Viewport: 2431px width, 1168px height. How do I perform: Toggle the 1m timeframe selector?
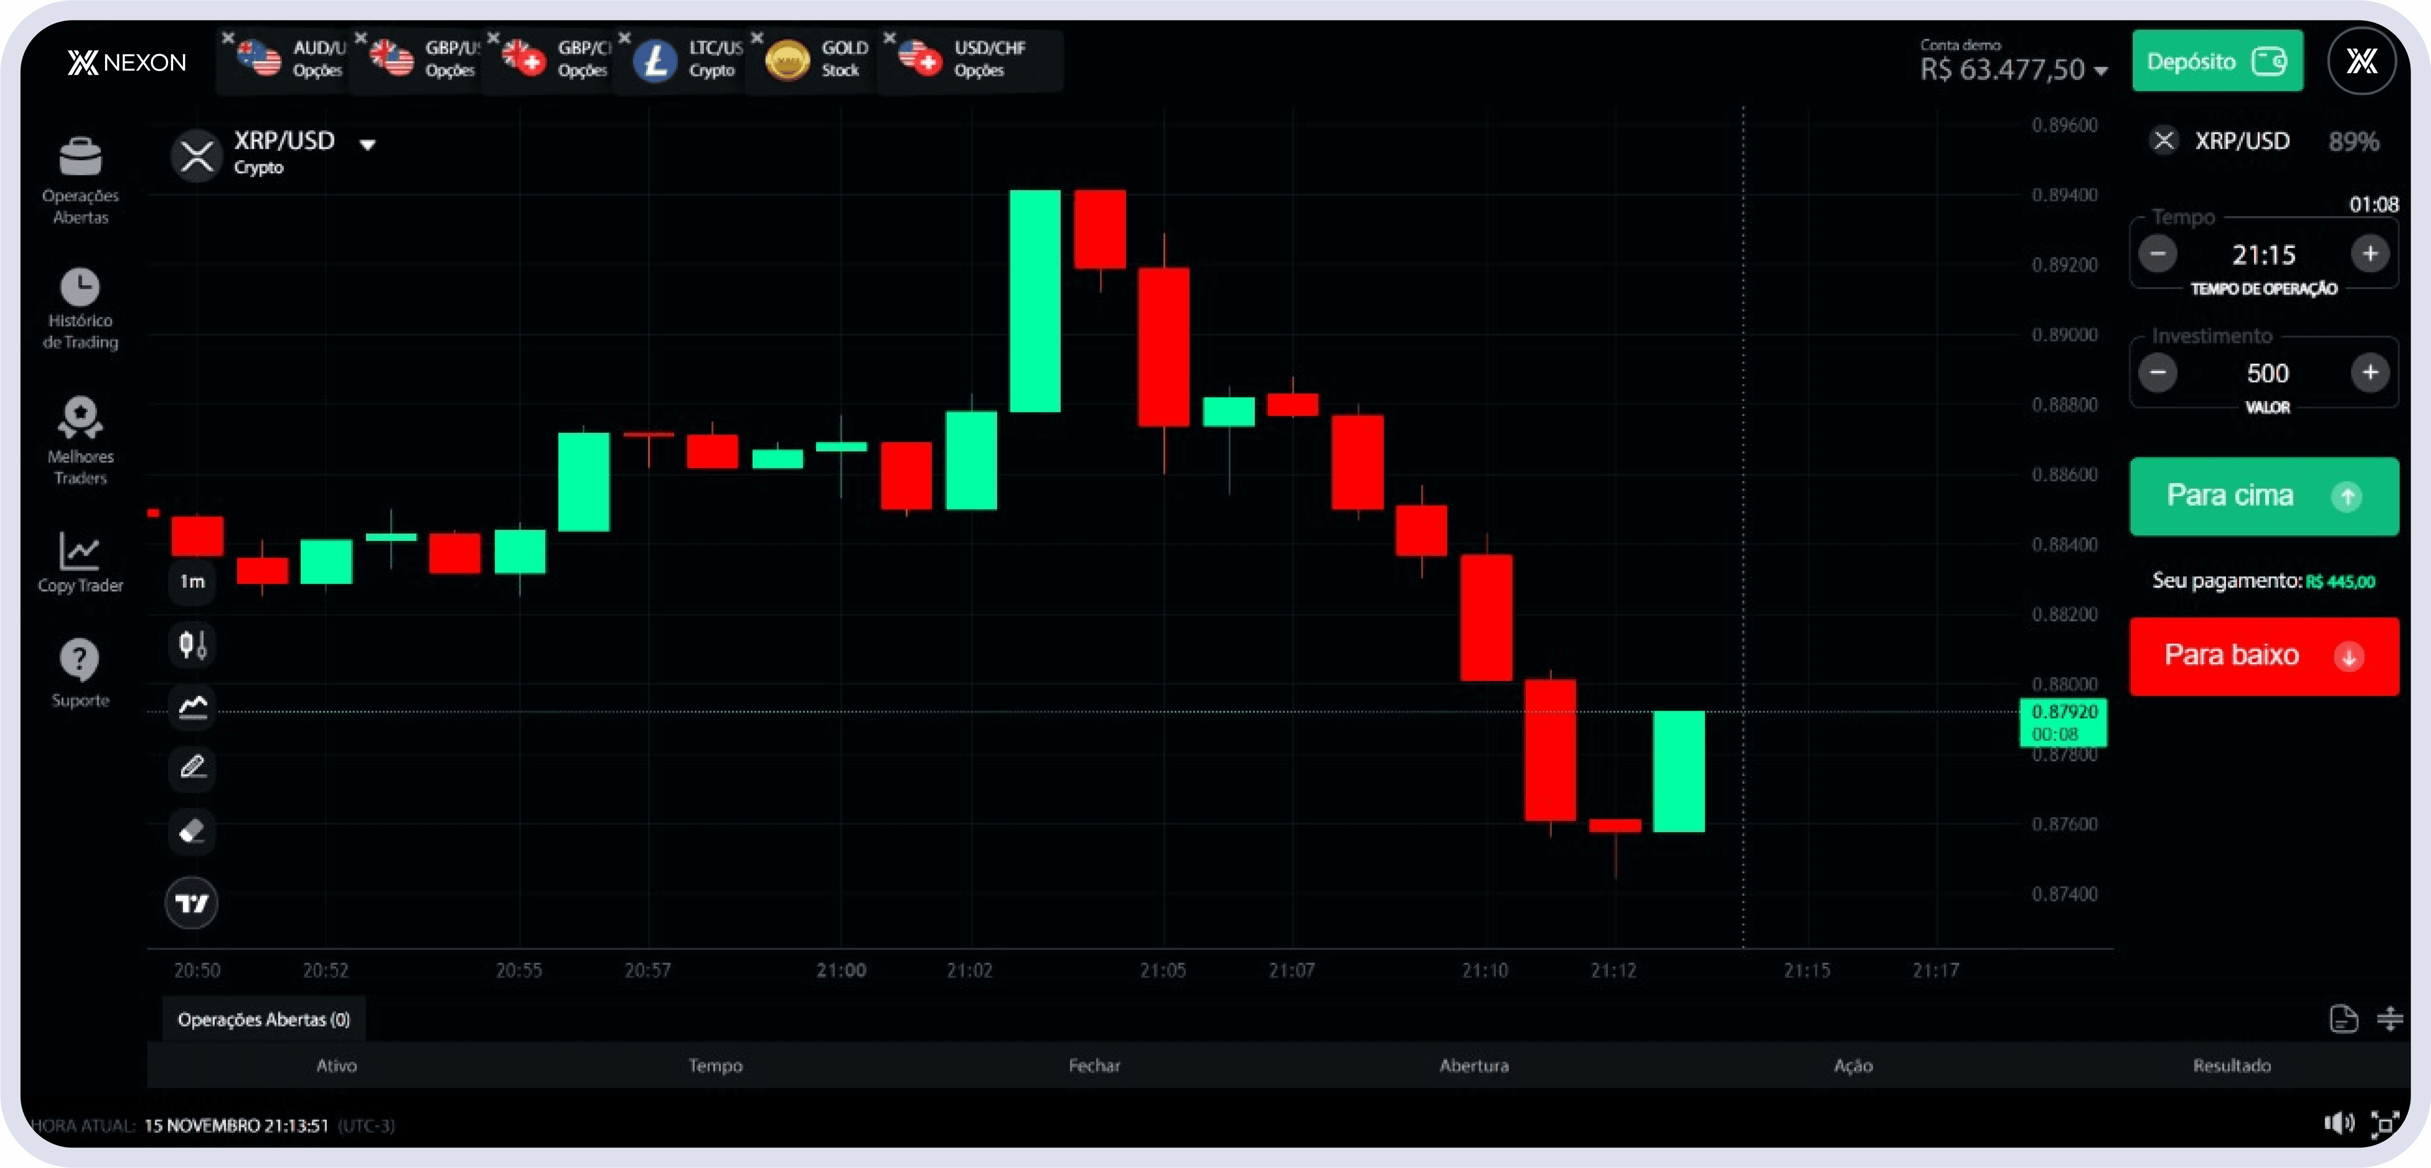(x=192, y=581)
